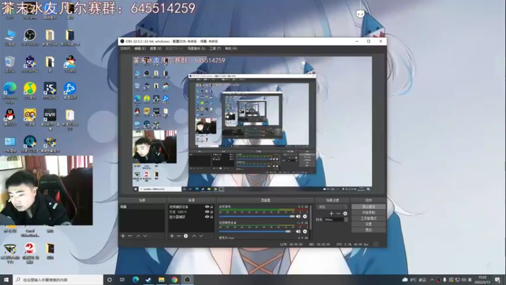The image size is (506, 285).
Task: Open QQ Music desktop shortcut
Action: (x=30, y=91)
